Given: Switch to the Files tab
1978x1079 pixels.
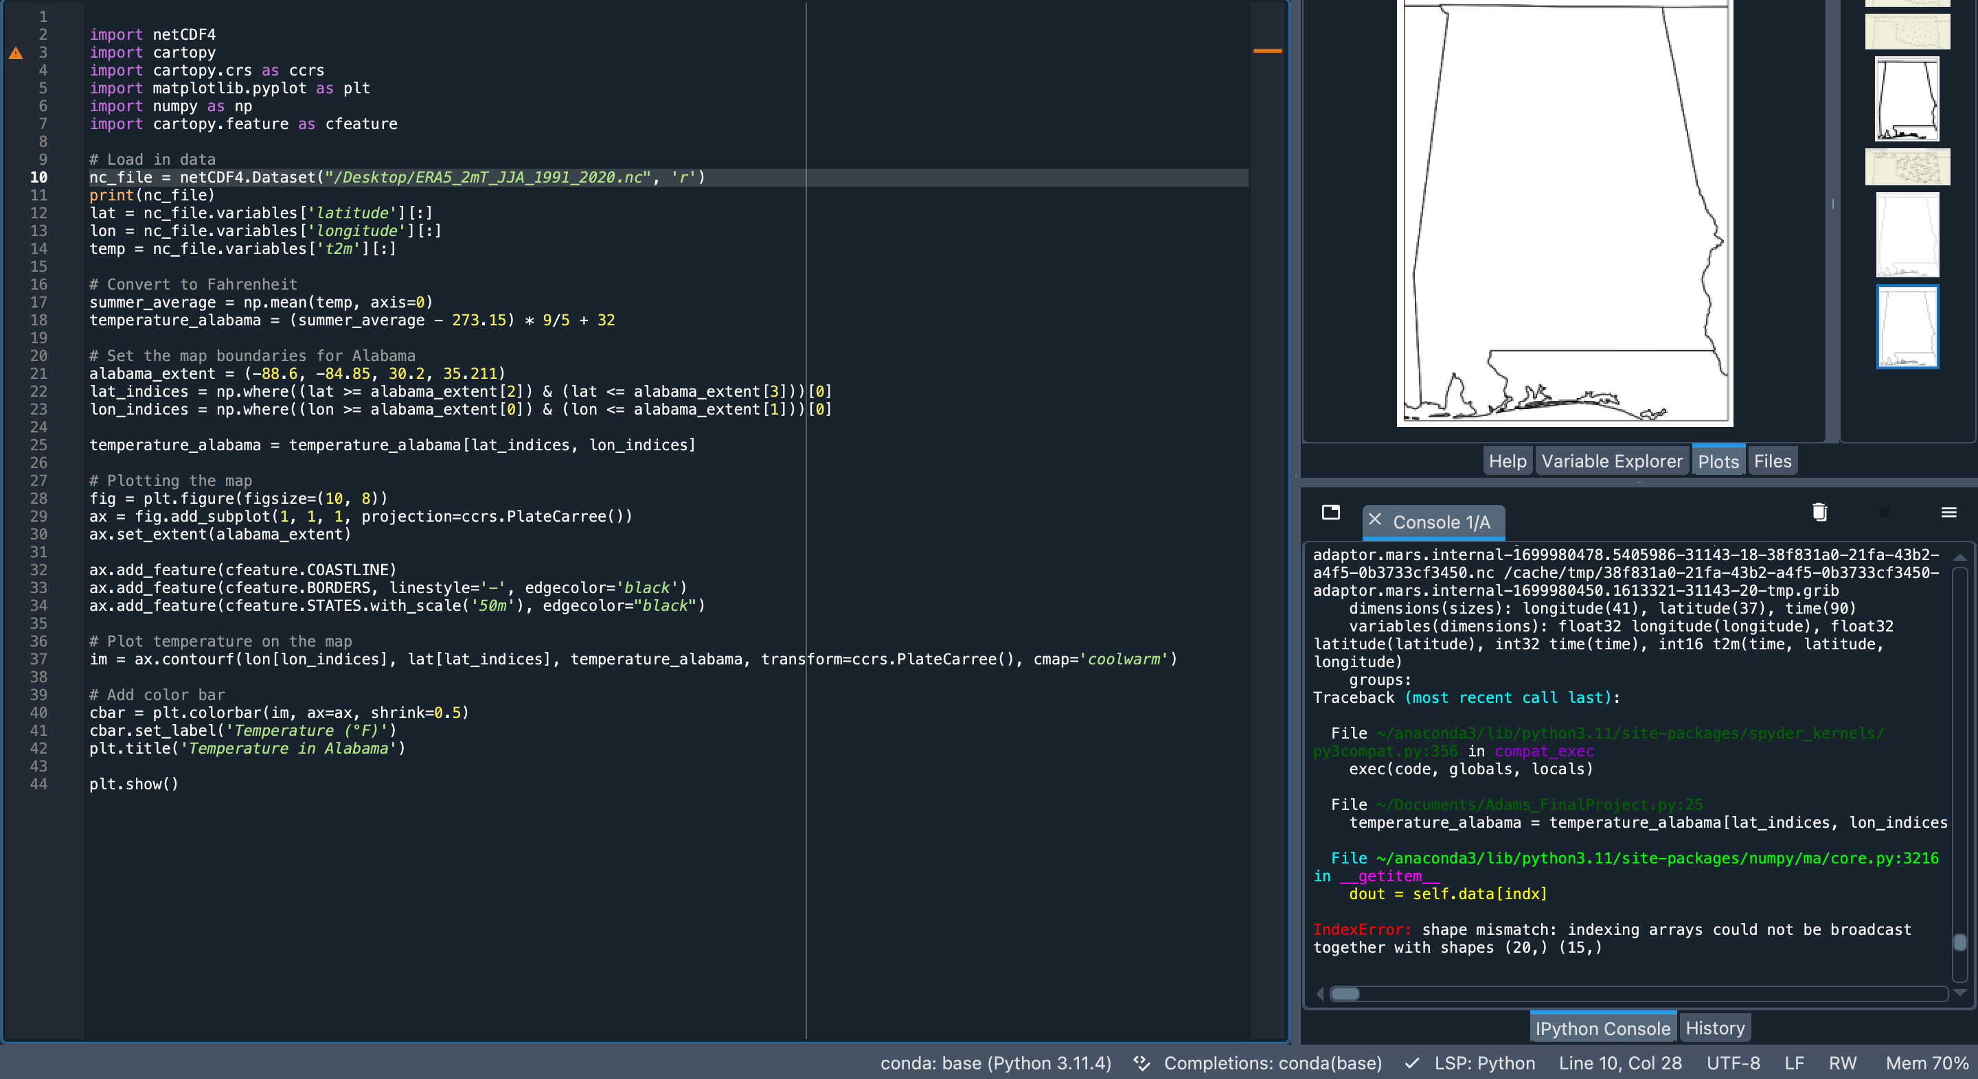Looking at the screenshot, I should pos(1772,461).
